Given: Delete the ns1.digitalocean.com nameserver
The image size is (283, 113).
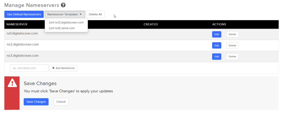Looking at the screenshot, I should 232,34.
